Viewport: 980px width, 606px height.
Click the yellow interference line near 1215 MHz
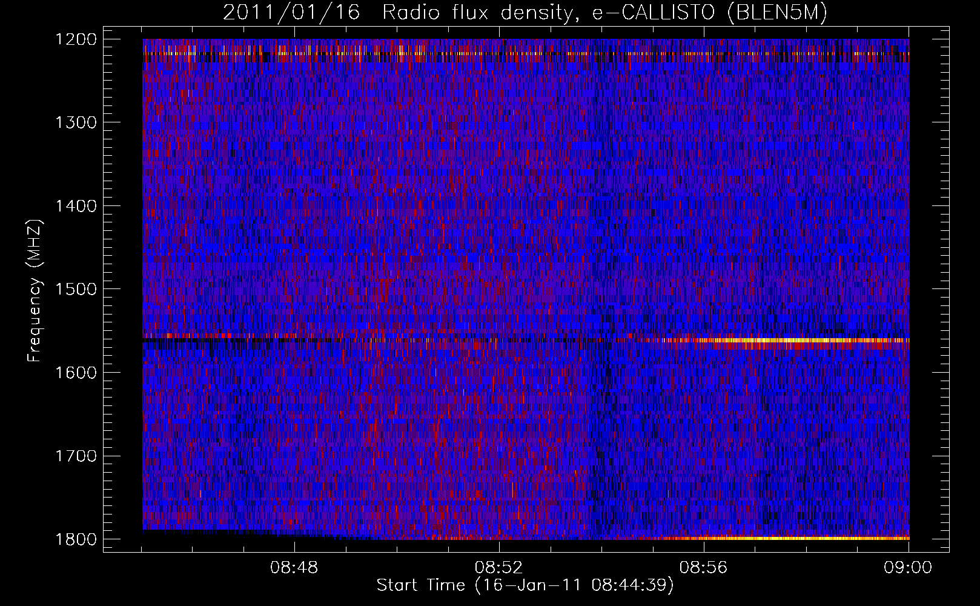tap(526, 53)
